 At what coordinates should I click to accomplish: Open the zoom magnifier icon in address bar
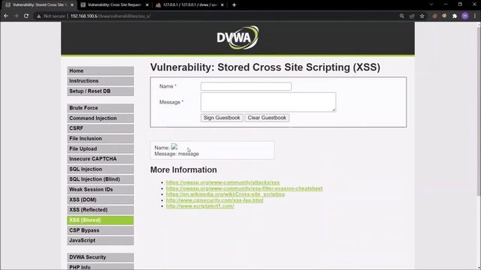click(x=402, y=16)
